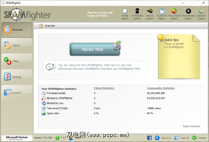The width and height of the screenshot is (209, 142).
Task: Click the Overview header clipboard icon
Action: coord(41,26)
